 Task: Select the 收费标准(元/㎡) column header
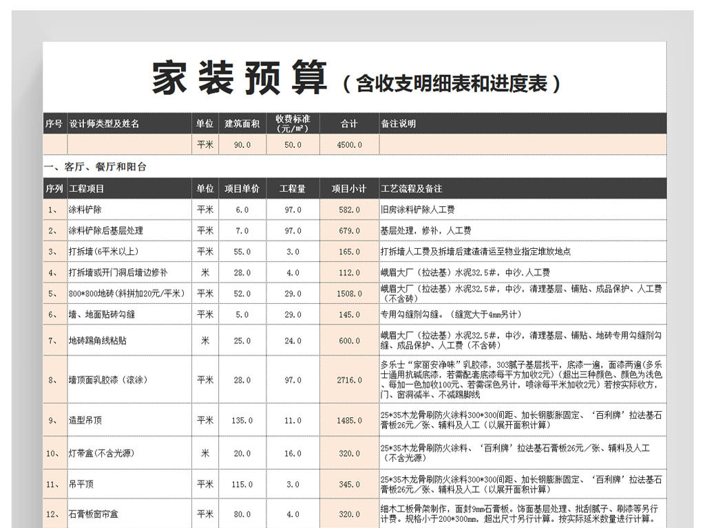click(293, 124)
